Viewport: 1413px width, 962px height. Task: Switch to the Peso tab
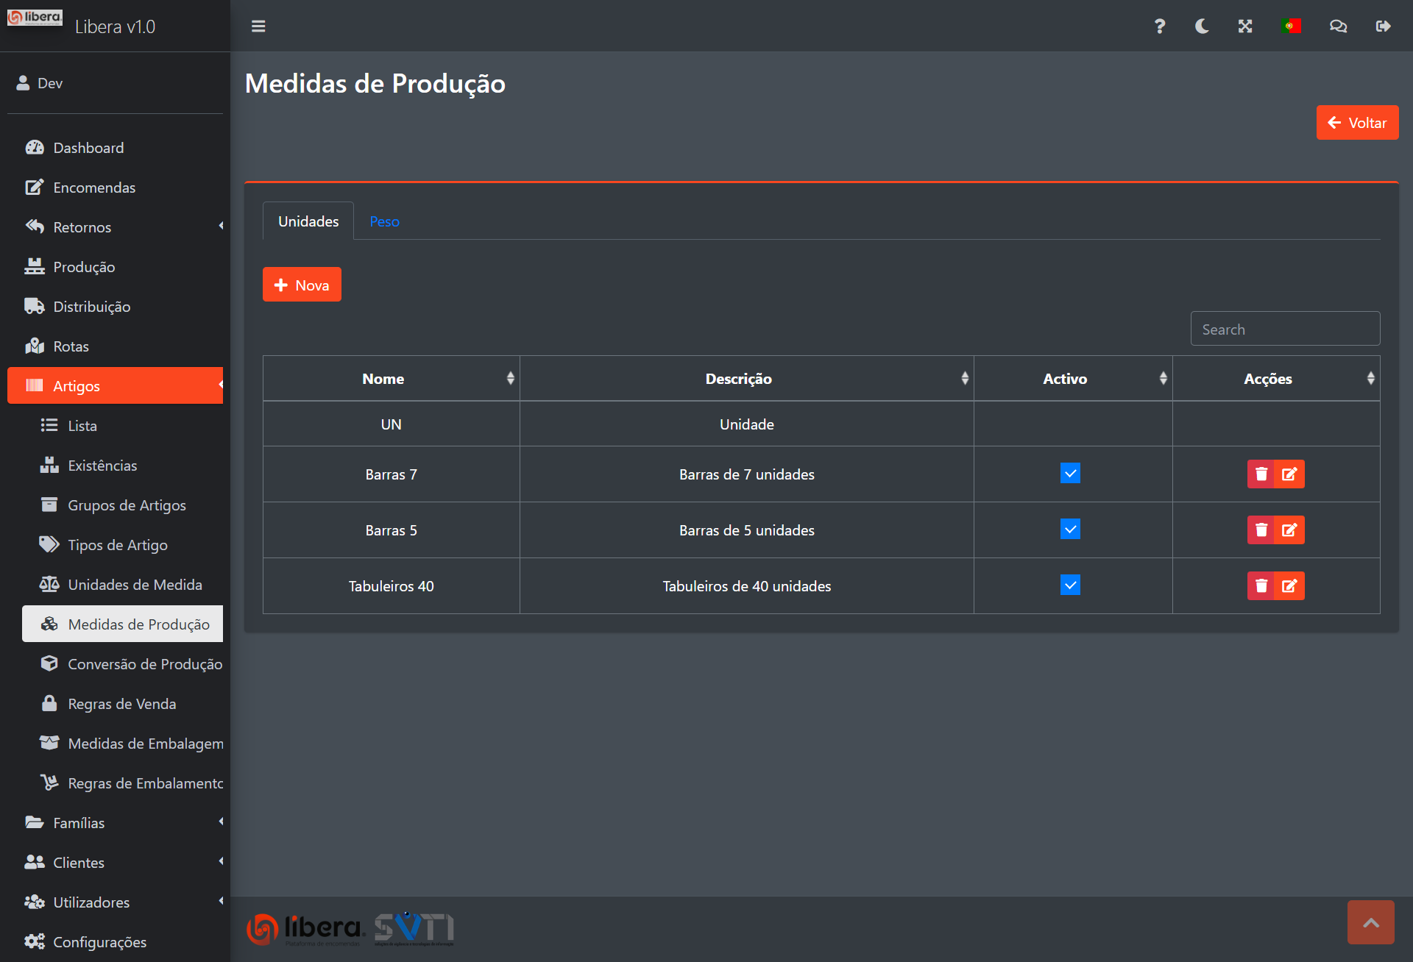(384, 221)
